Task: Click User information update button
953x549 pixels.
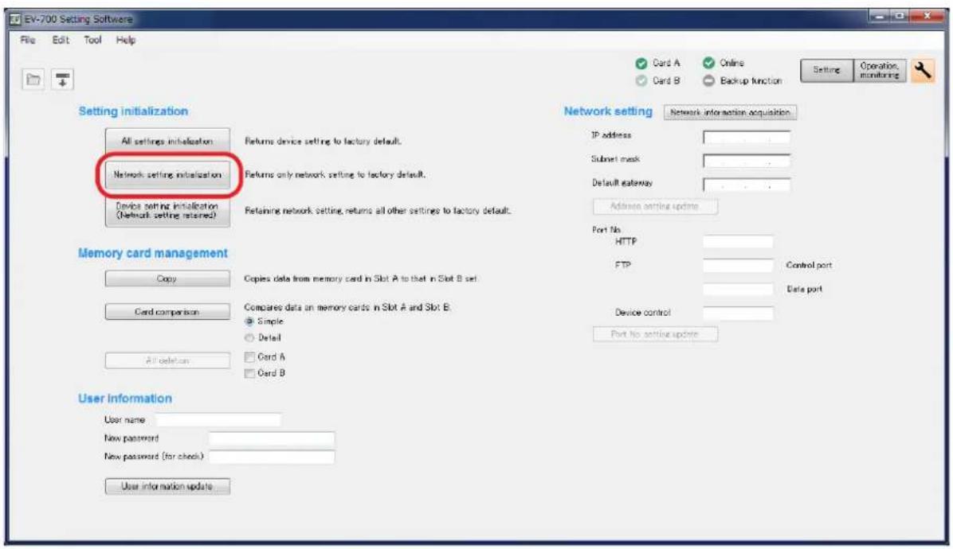Action: point(167,486)
